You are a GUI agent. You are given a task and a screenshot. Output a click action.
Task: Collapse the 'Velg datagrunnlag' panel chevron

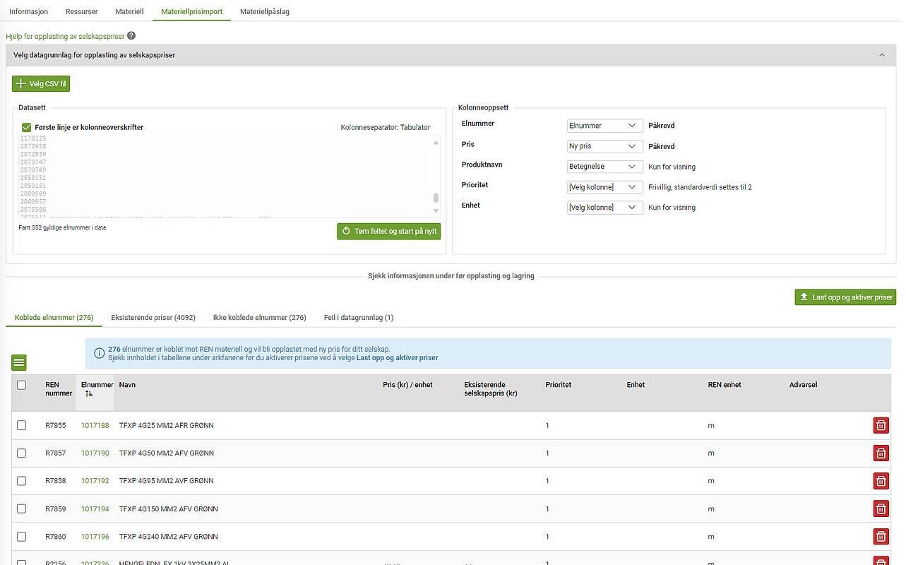click(x=881, y=55)
